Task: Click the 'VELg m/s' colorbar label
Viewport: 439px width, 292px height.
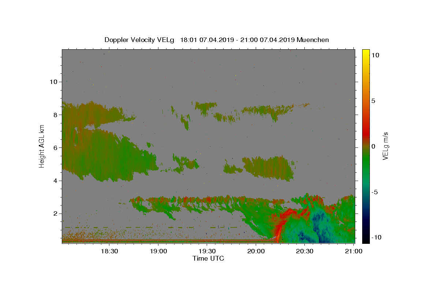Action: click(x=385, y=146)
